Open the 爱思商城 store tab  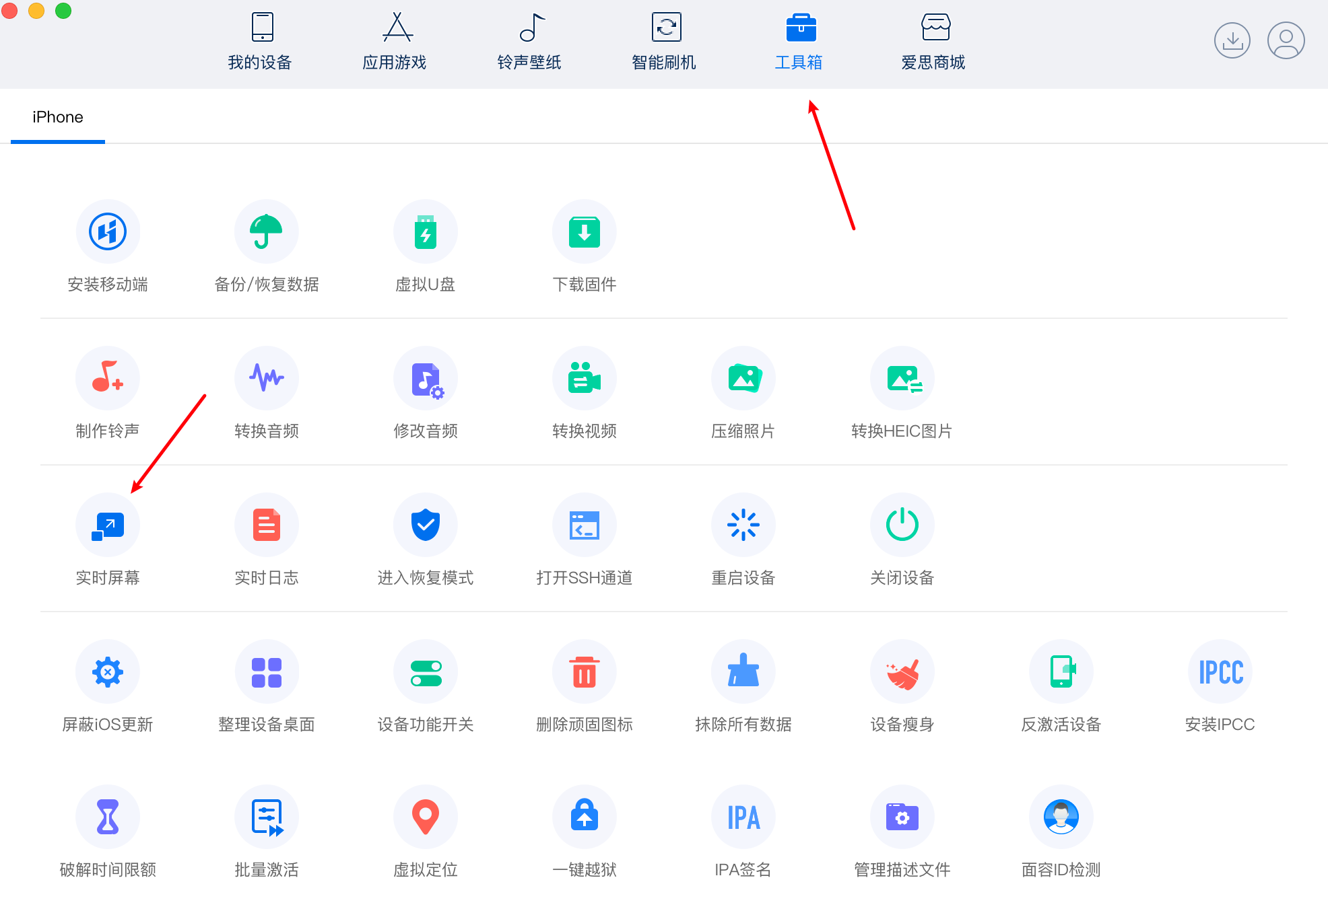tap(933, 42)
